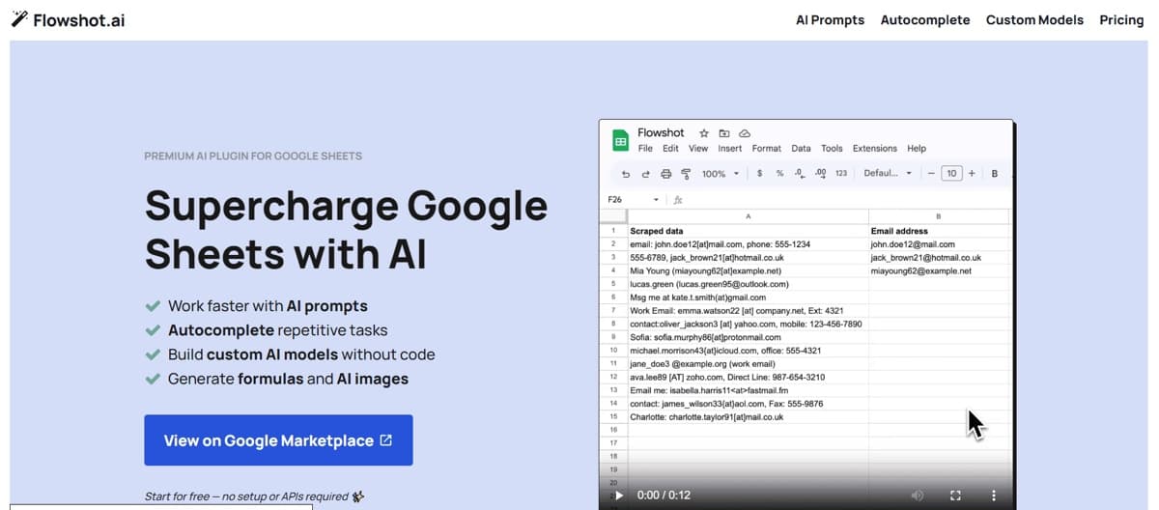Select row 5 header

coord(613,284)
